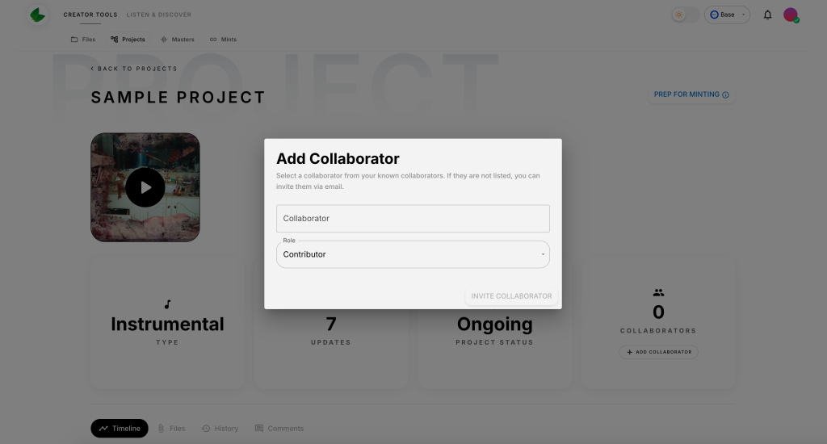Toggle the light/dark theme switch
Screen dimensions: 827x444
(x=685, y=15)
